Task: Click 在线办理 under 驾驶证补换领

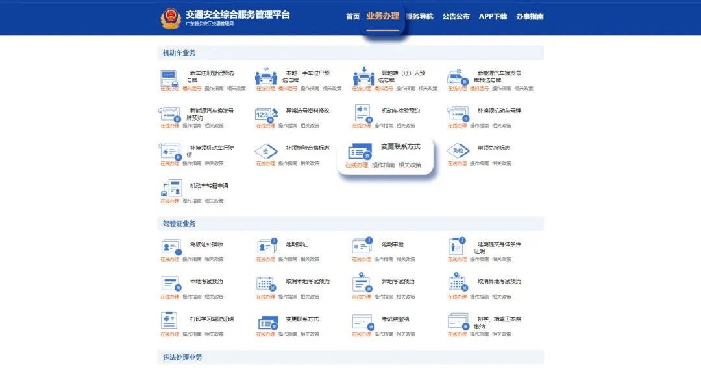Action: (x=170, y=259)
